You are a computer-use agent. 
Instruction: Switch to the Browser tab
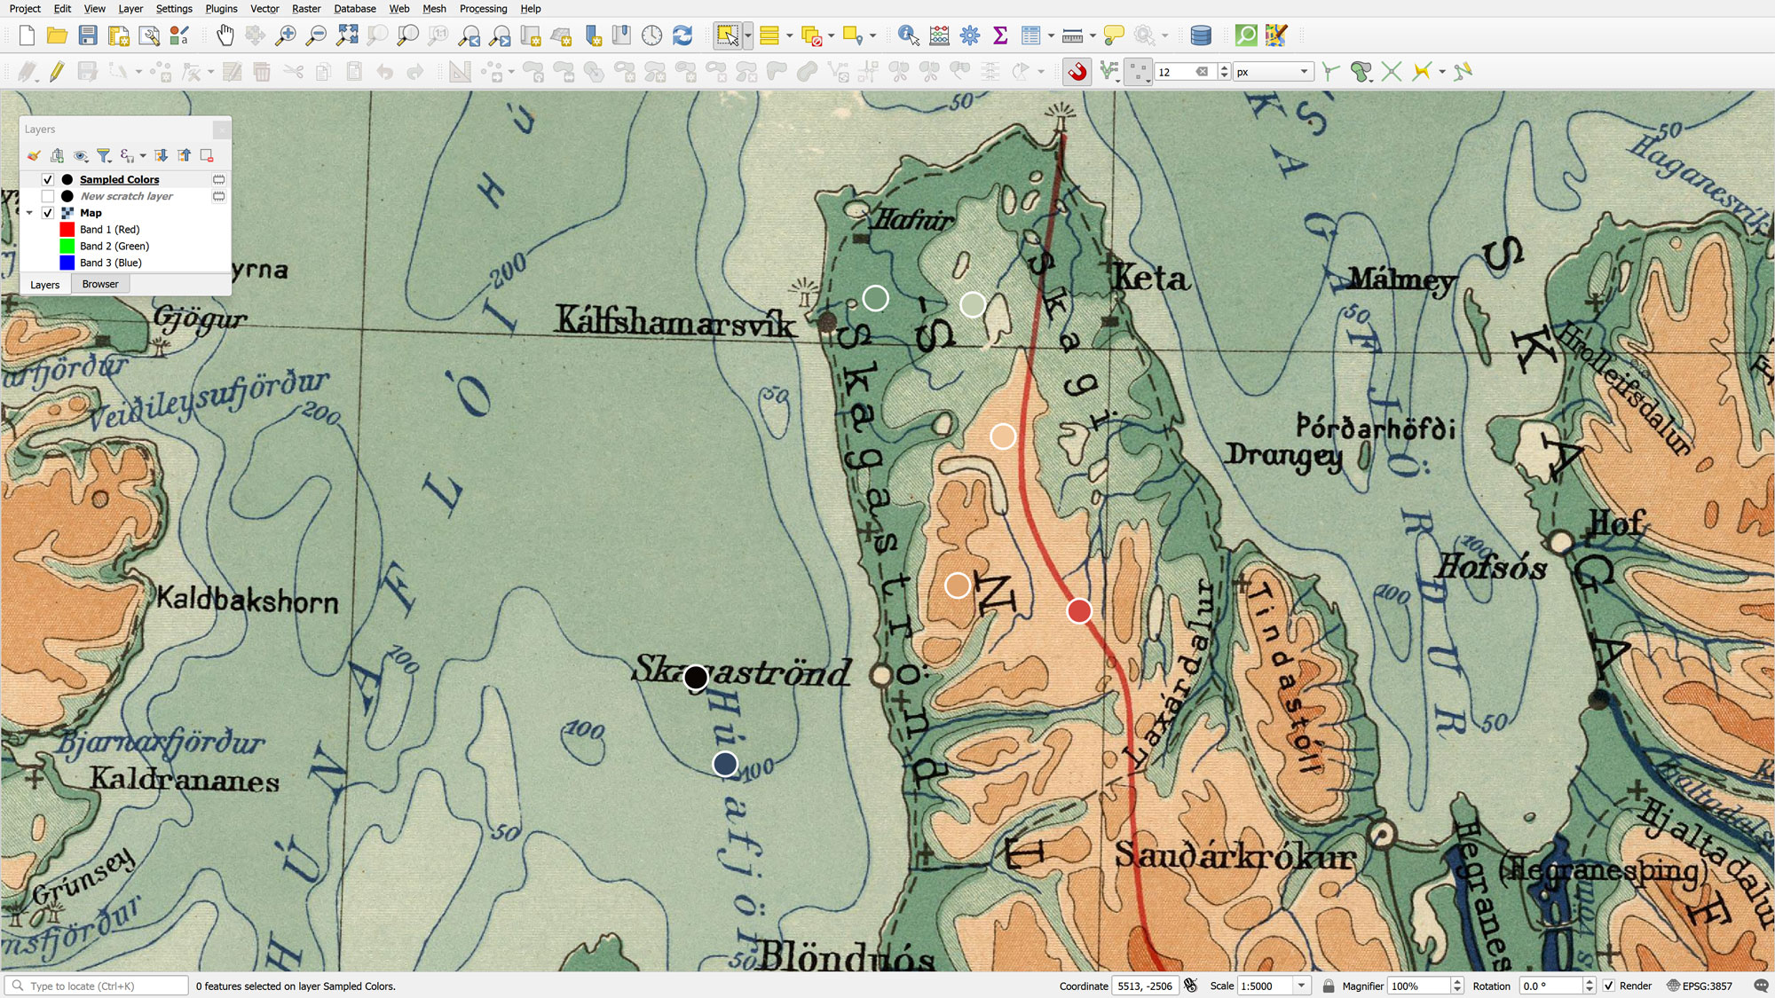pos(100,284)
